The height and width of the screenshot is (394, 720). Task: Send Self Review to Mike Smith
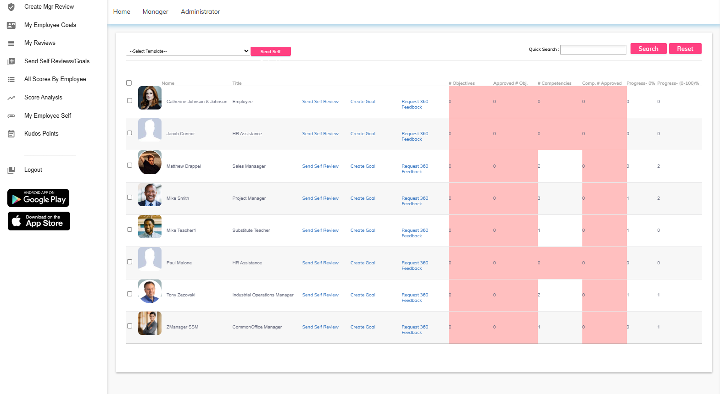click(x=320, y=198)
